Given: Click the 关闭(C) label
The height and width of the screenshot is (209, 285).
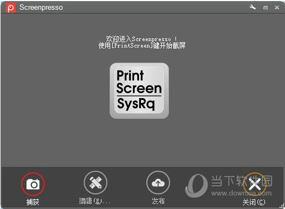Looking at the screenshot, I should 254,202.
